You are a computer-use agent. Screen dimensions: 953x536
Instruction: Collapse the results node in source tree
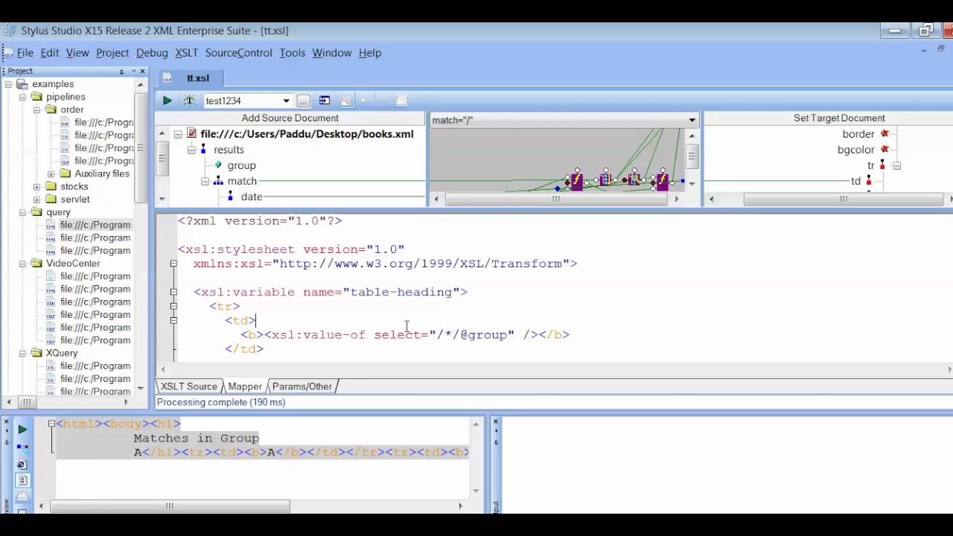coord(191,150)
